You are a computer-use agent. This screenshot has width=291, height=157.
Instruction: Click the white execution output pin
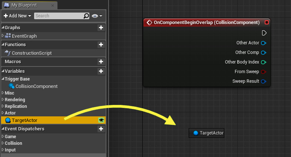pos(264,33)
